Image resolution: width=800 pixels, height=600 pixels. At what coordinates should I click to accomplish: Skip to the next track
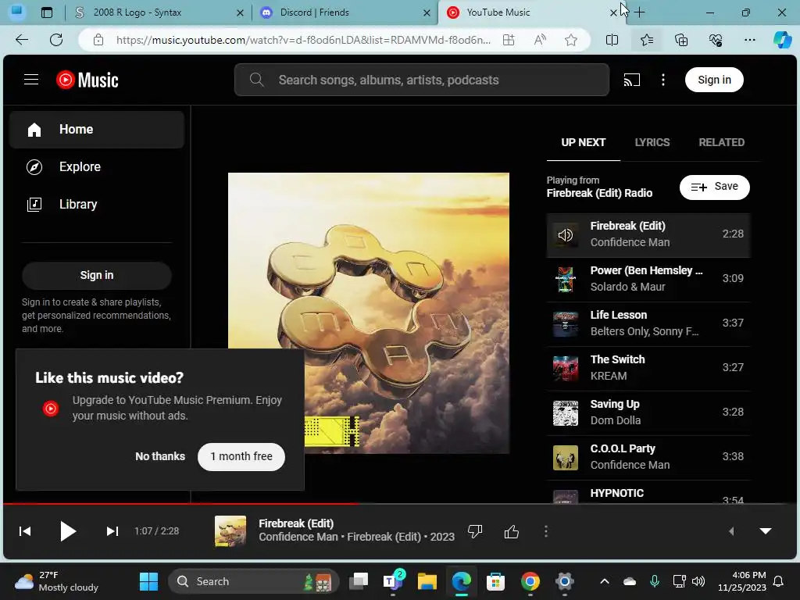tap(112, 531)
